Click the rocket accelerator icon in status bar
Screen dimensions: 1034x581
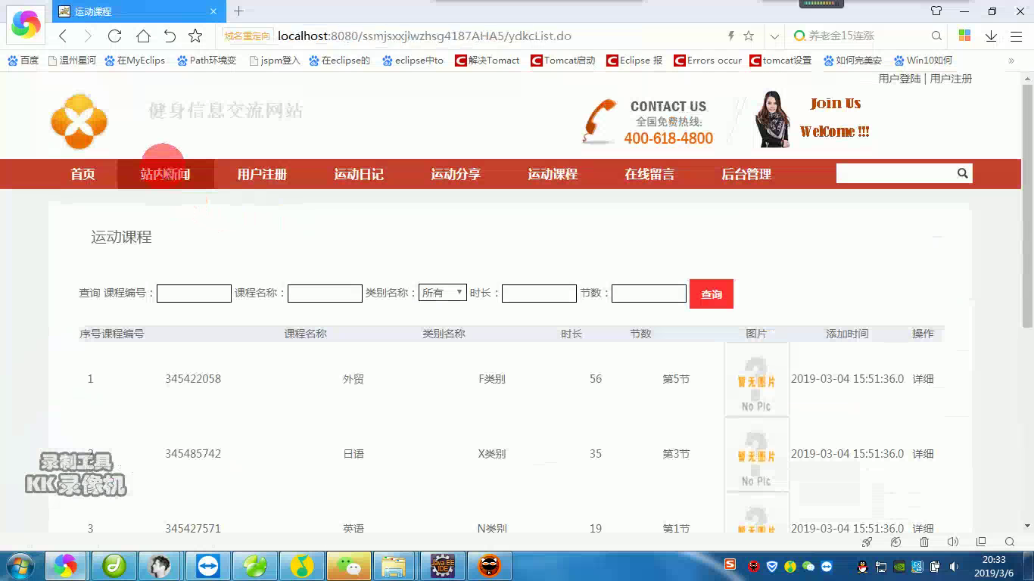[867, 542]
